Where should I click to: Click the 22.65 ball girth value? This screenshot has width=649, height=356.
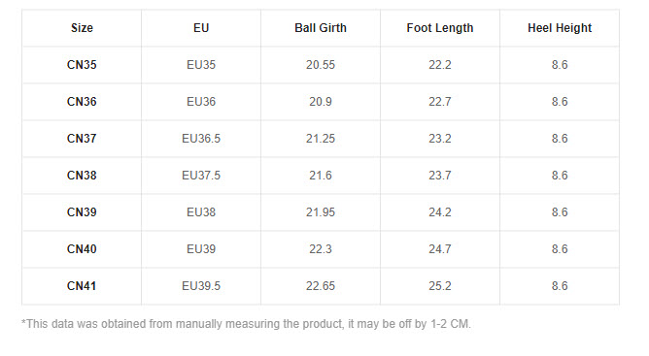(321, 286)
